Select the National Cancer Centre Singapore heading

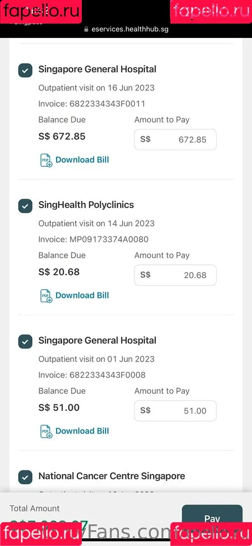(x=112, y=476)
